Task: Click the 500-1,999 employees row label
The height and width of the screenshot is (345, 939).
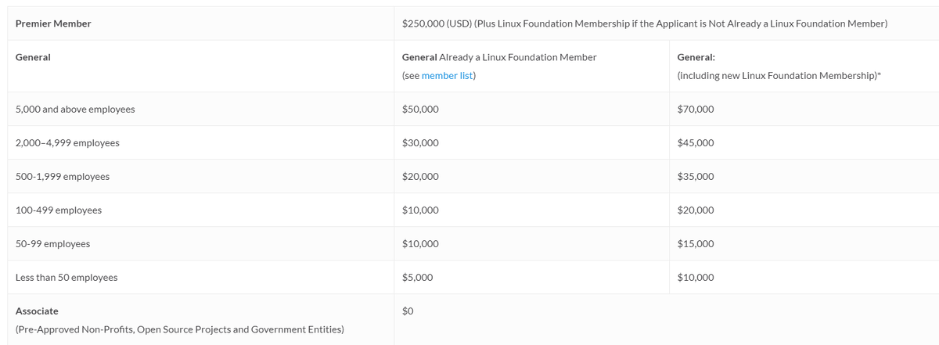Action: 63,177
